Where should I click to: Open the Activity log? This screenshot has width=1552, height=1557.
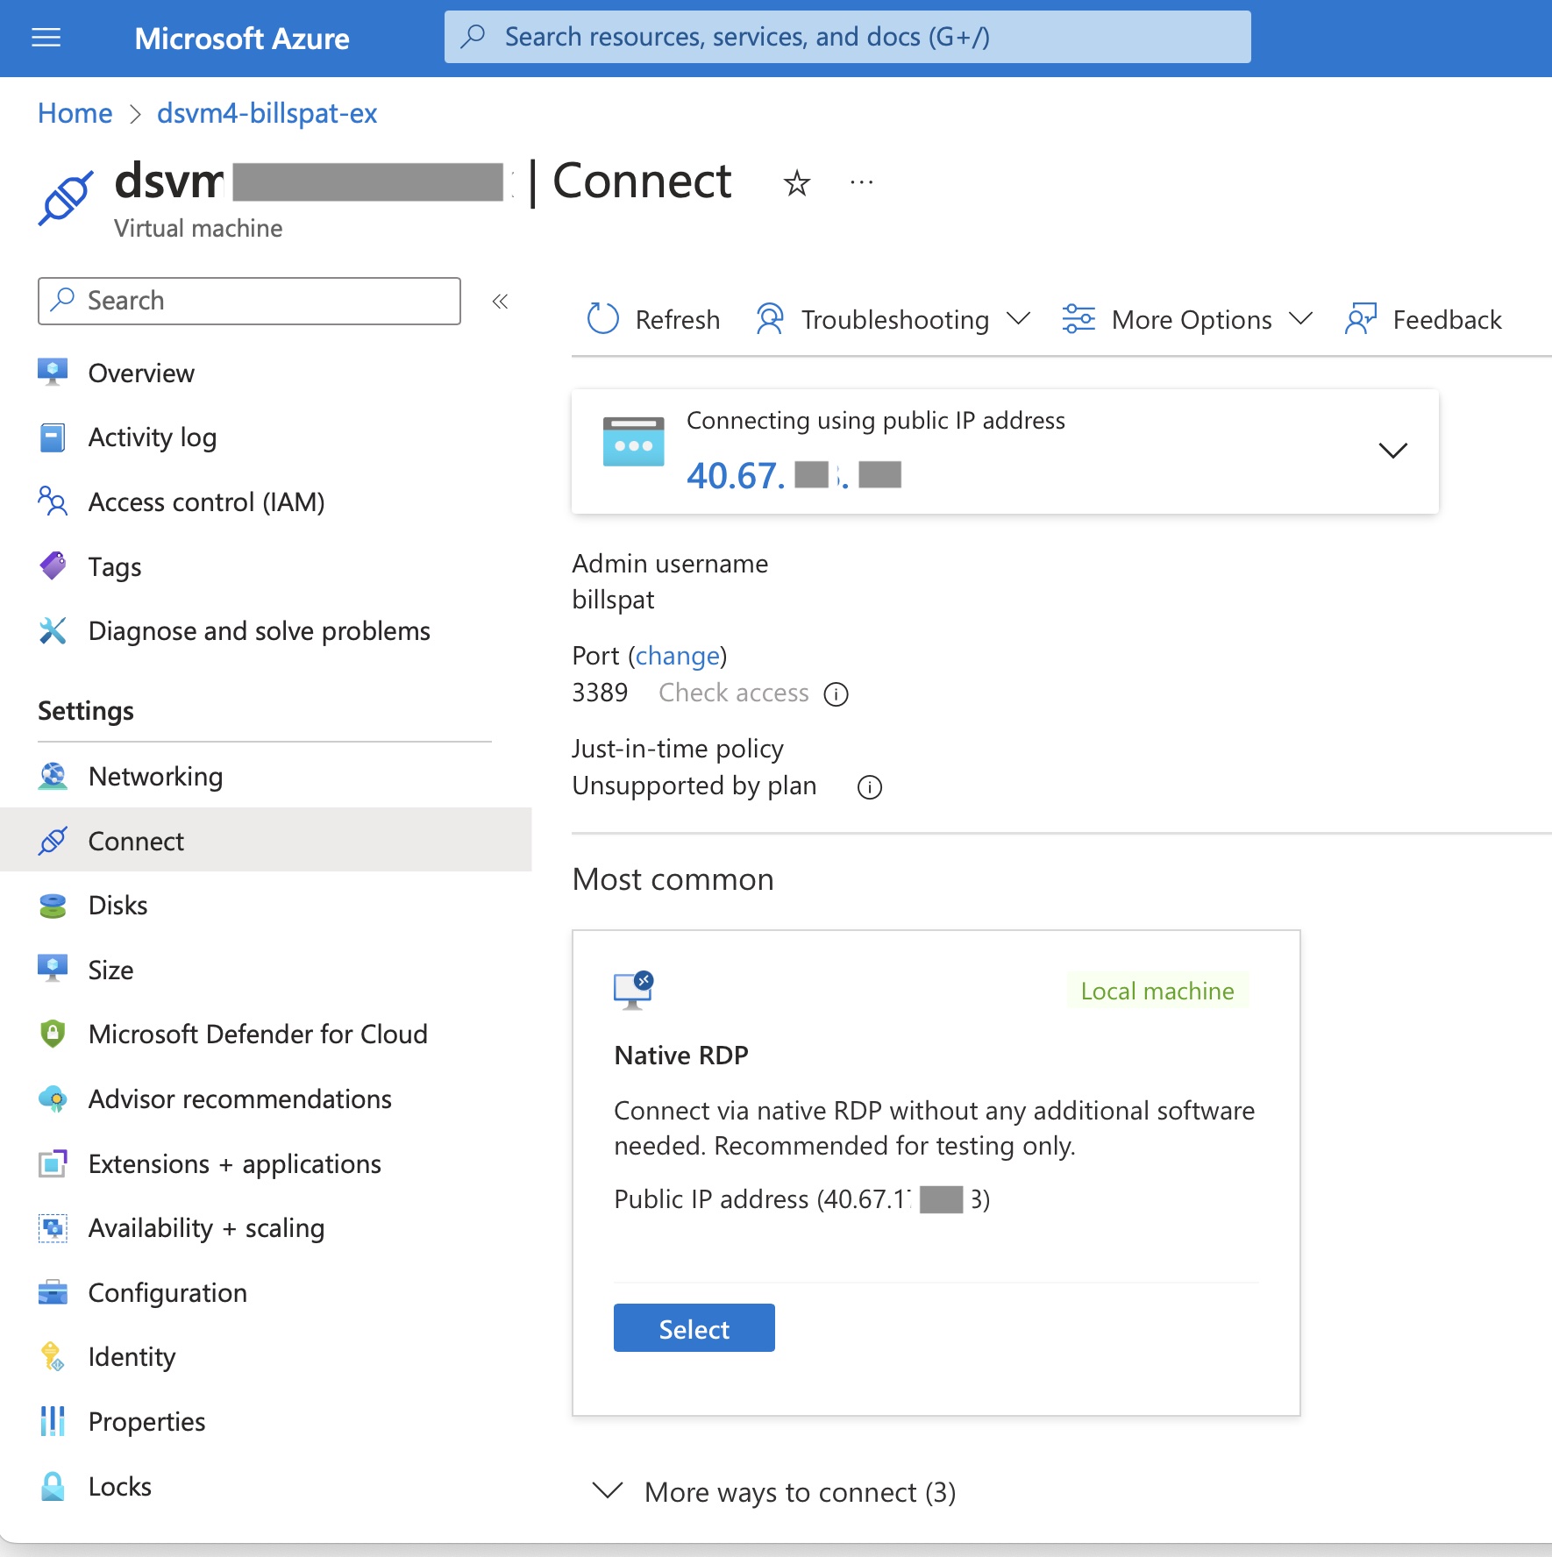click(x=153, y=437)
